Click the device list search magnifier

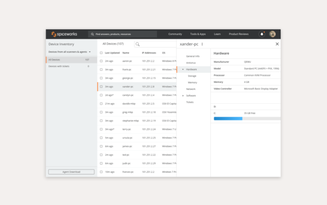(137, 44)
